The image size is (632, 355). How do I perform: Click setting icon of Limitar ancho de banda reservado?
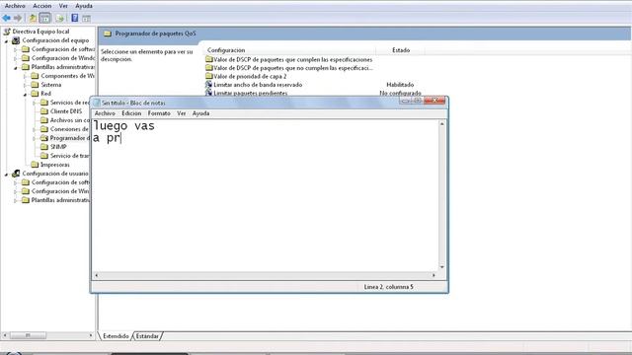(208, 85)
